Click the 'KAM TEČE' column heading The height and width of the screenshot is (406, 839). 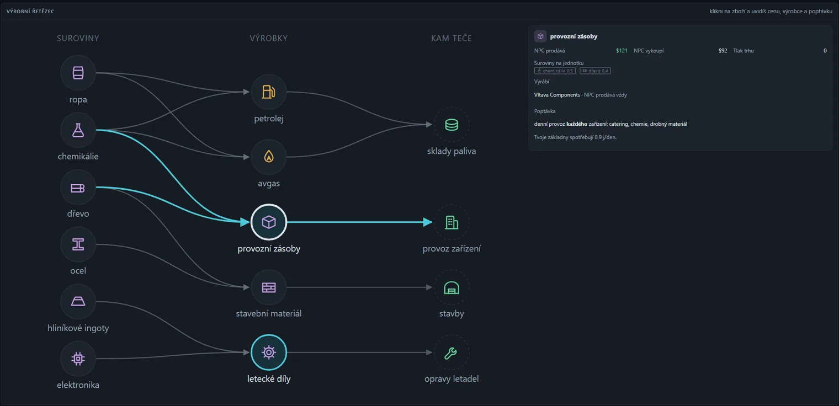[x=452, y=39]
